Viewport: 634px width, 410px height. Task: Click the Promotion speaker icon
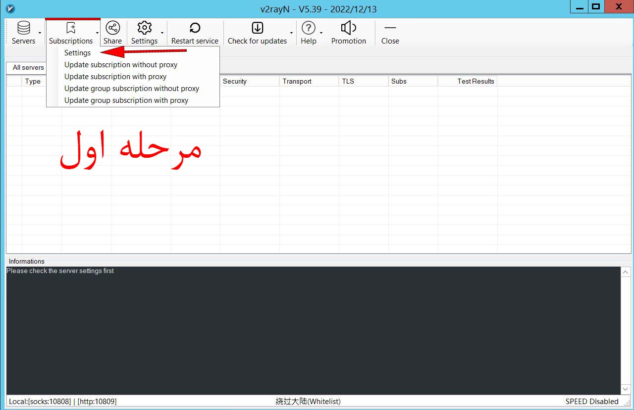point(349,28)
